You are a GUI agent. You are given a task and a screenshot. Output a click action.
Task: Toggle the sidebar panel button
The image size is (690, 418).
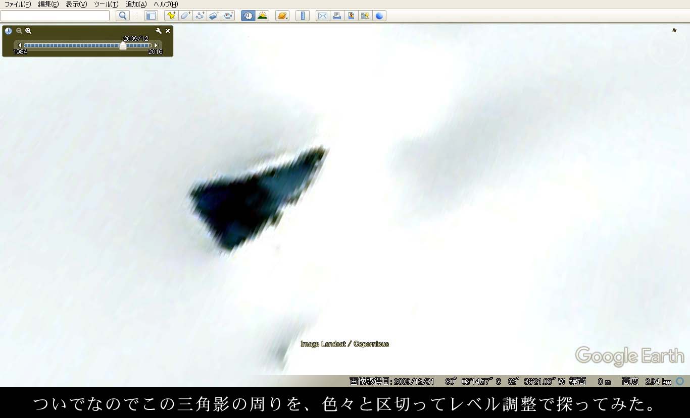tap(151, 16)
